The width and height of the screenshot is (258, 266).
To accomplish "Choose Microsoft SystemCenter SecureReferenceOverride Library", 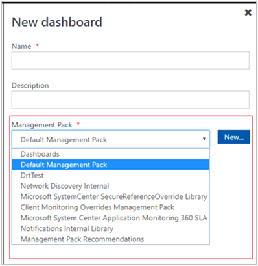I will point(111,196).
